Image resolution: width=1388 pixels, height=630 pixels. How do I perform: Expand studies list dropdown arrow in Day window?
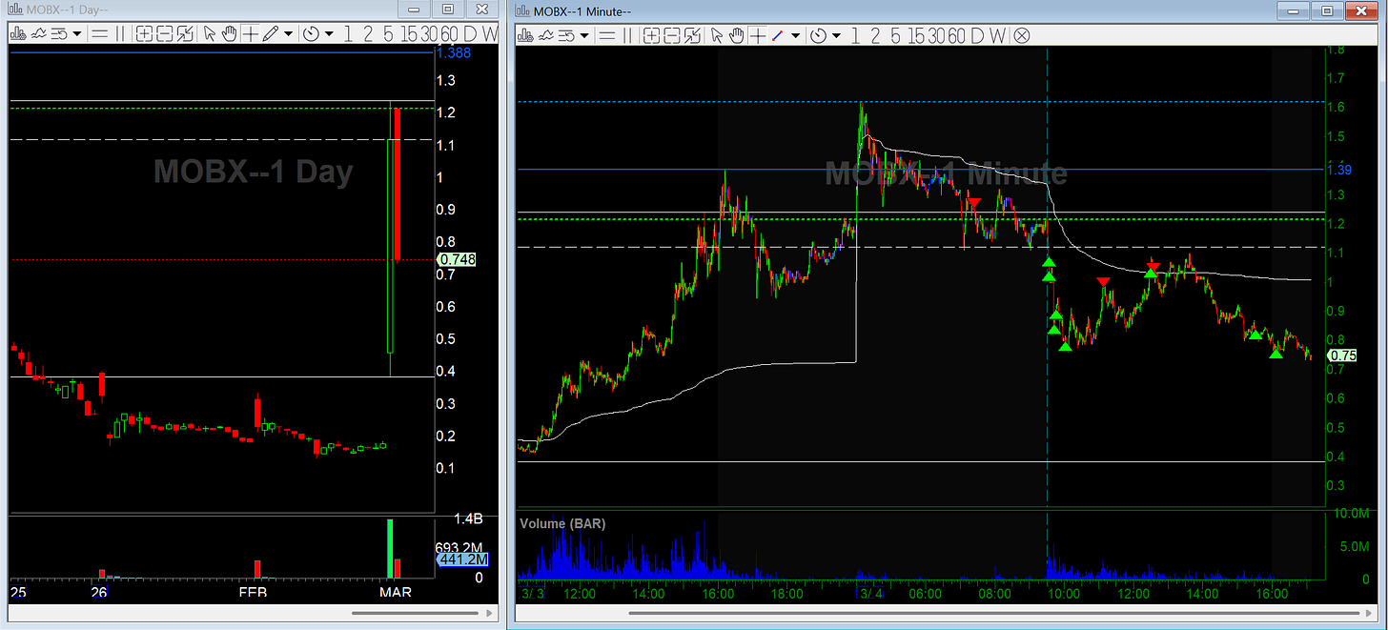[x=77, y=33]
